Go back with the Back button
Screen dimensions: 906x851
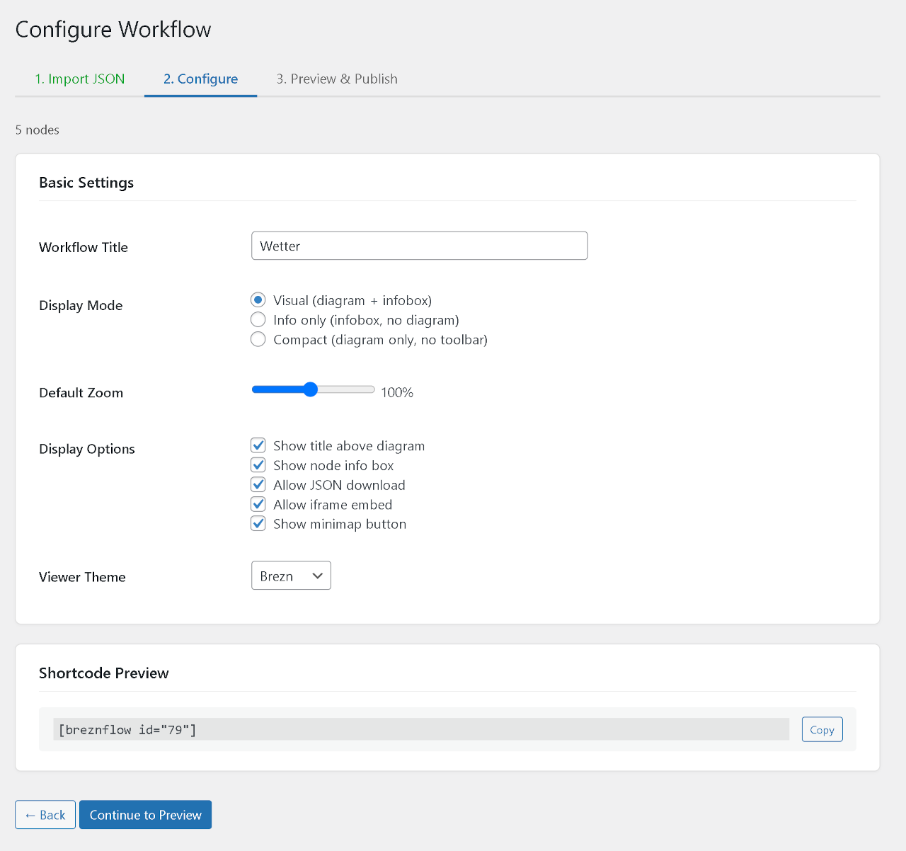[x=45, y=814]
